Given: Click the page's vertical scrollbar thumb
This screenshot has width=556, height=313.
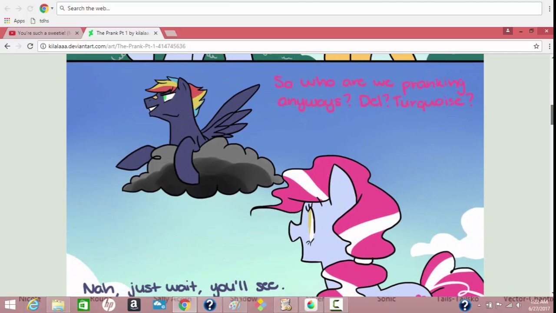Looking at the screenshot, I should pos(553,114).
